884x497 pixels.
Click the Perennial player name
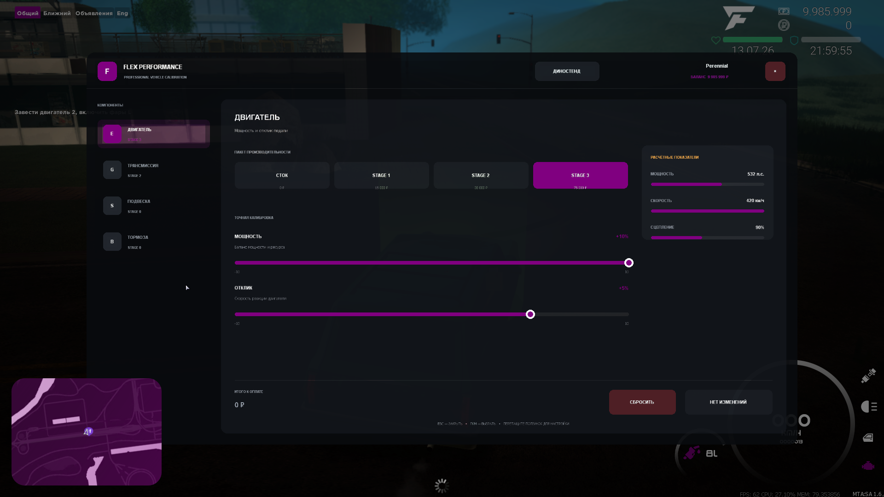click(x=716, y=66)
